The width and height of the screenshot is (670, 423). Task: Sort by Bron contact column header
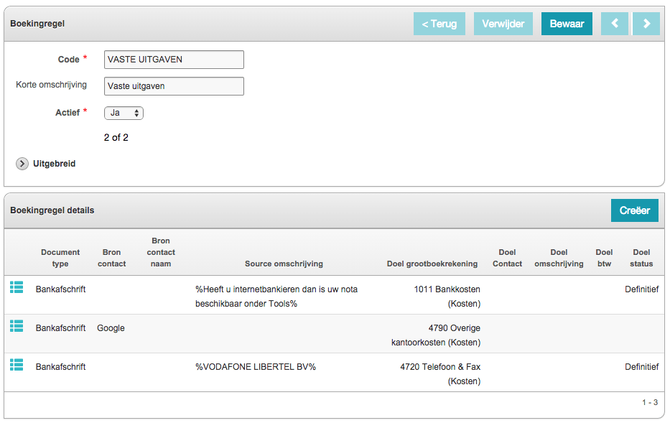point(111,258)
